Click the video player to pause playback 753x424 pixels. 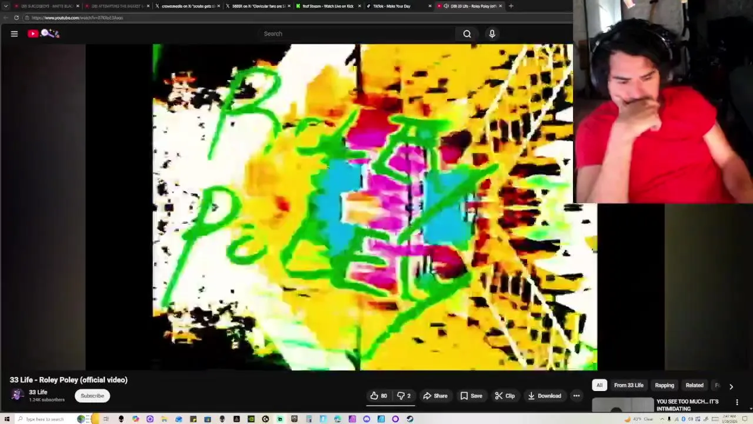click(x=341, y=206)
